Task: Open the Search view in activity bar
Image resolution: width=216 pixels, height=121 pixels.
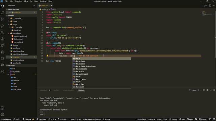Action: point(2,13)
